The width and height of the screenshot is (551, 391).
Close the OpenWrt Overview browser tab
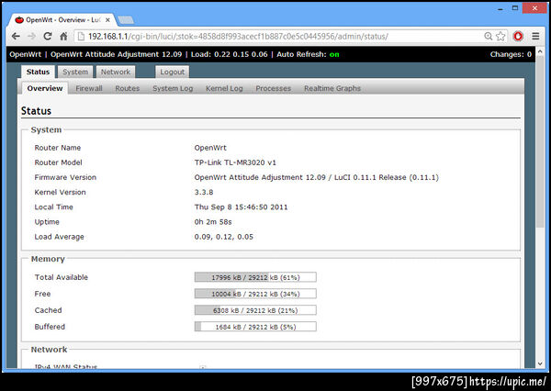click(x=107, y=20)
